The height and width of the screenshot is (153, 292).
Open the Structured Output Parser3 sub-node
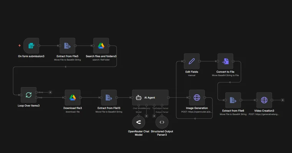pos(162,122)
